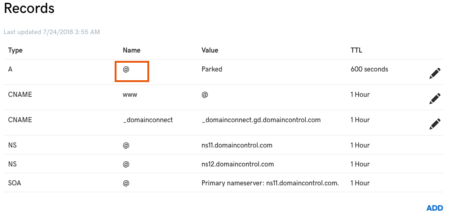Select the SOA record type cell

[15, 183]
